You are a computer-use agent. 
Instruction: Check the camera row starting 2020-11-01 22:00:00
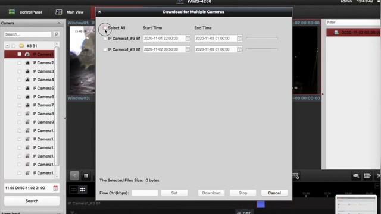coord(105,39)
